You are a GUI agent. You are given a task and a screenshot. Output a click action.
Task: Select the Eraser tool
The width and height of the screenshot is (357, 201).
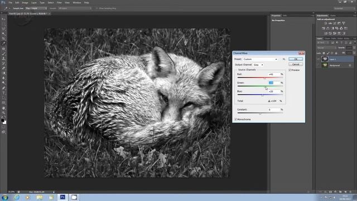[x=3, y=68]
